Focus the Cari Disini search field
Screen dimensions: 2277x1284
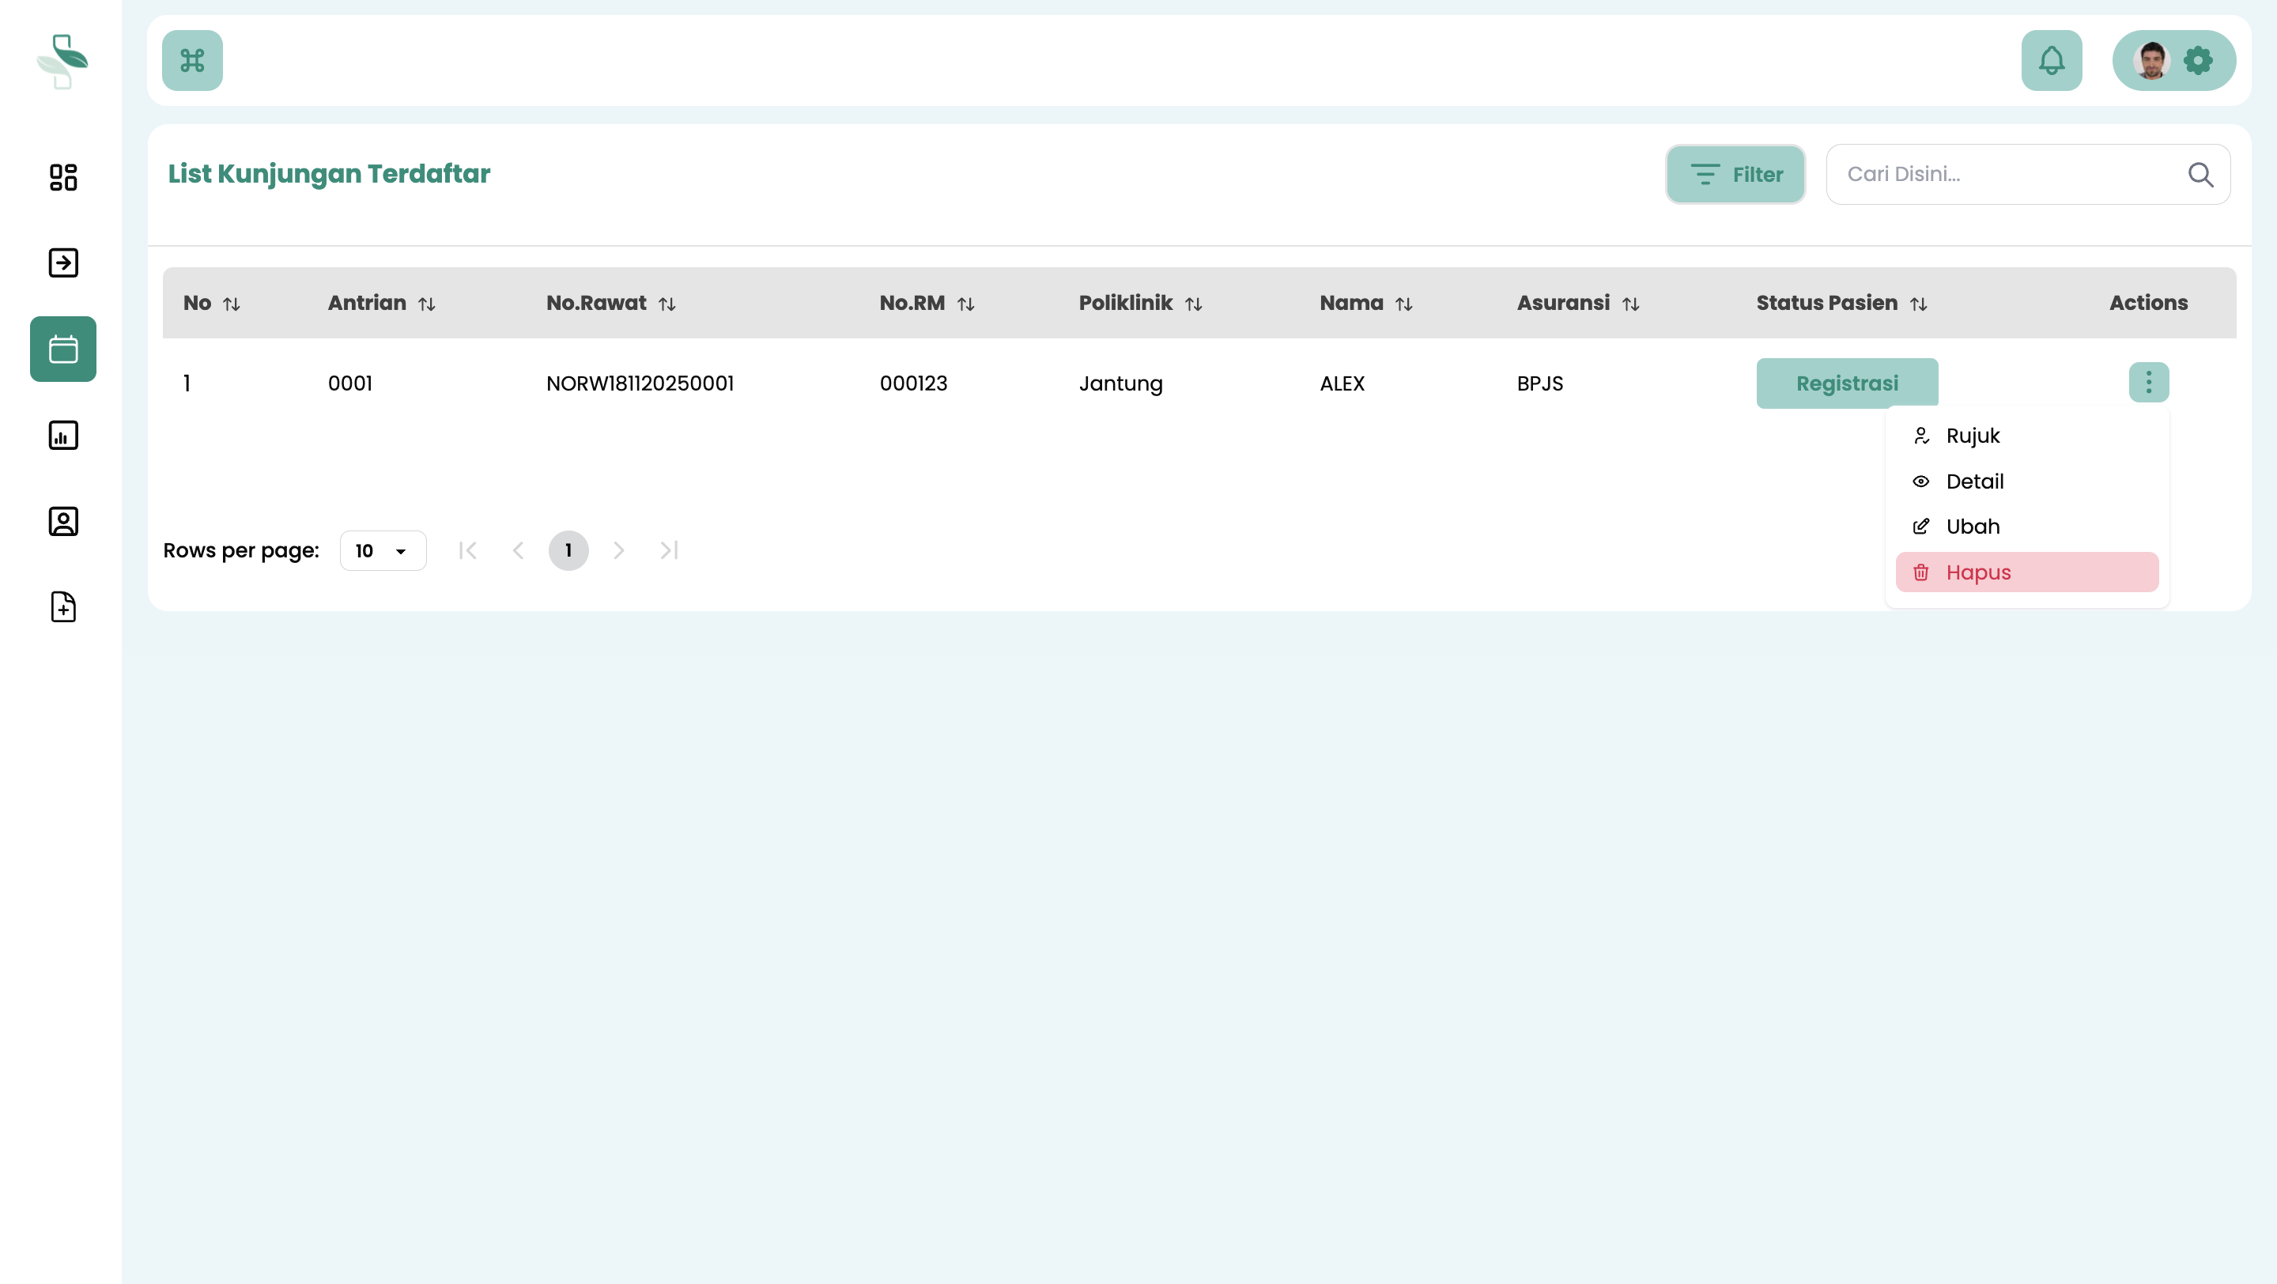coord(2007,174)
